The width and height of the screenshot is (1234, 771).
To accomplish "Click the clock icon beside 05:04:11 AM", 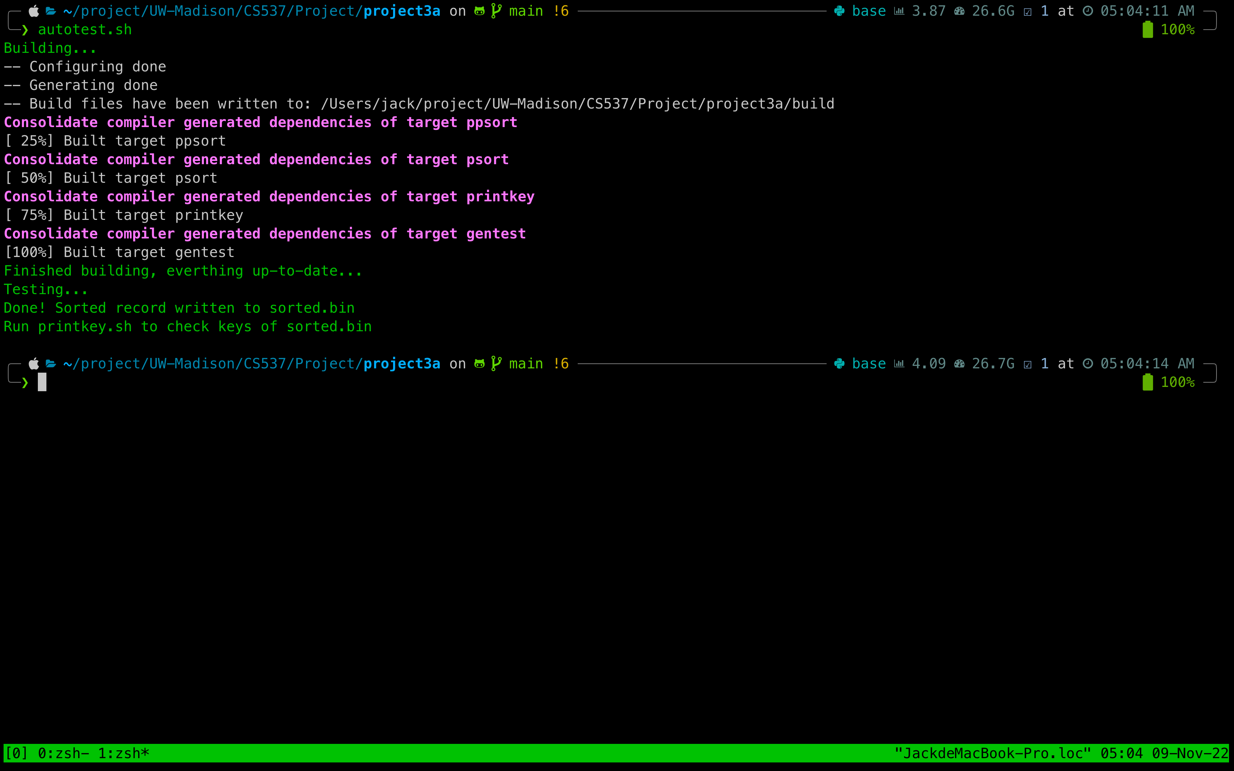I will point(1088,11).
